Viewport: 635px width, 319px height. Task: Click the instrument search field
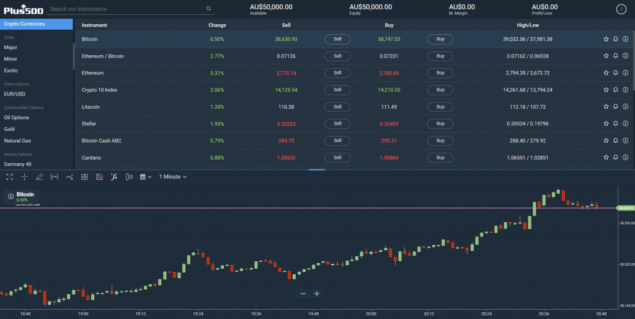130,9
